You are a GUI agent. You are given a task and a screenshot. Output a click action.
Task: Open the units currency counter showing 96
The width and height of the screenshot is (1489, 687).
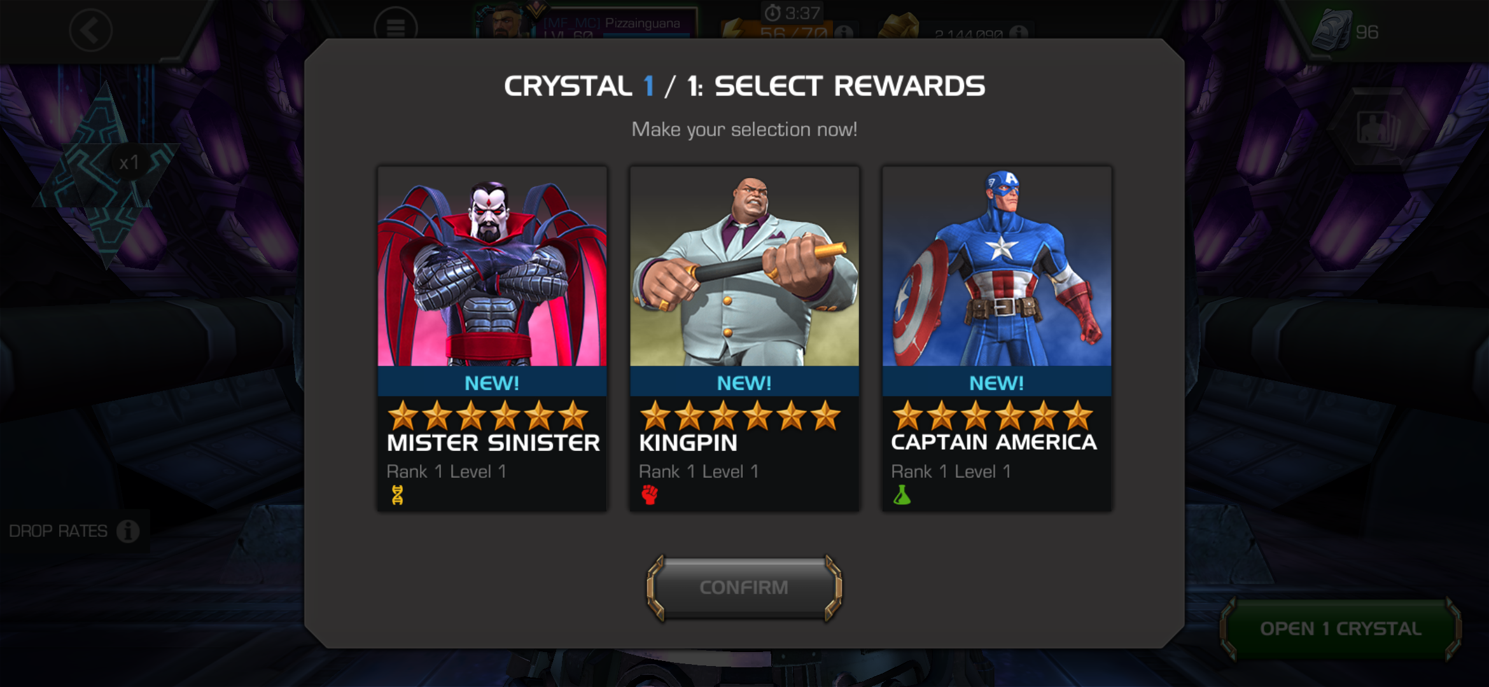[1346, 31]
